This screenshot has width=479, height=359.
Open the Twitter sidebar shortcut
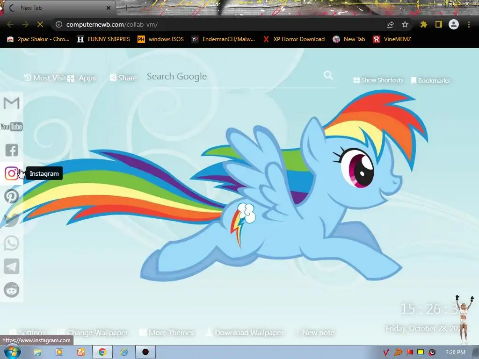tap(12, 220)
